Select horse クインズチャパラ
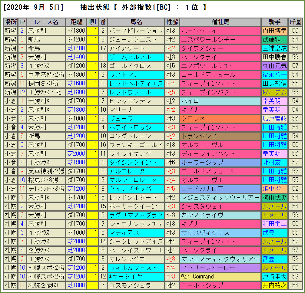Image resolution: width=305 pixels, height=293 pixels. 136,189
